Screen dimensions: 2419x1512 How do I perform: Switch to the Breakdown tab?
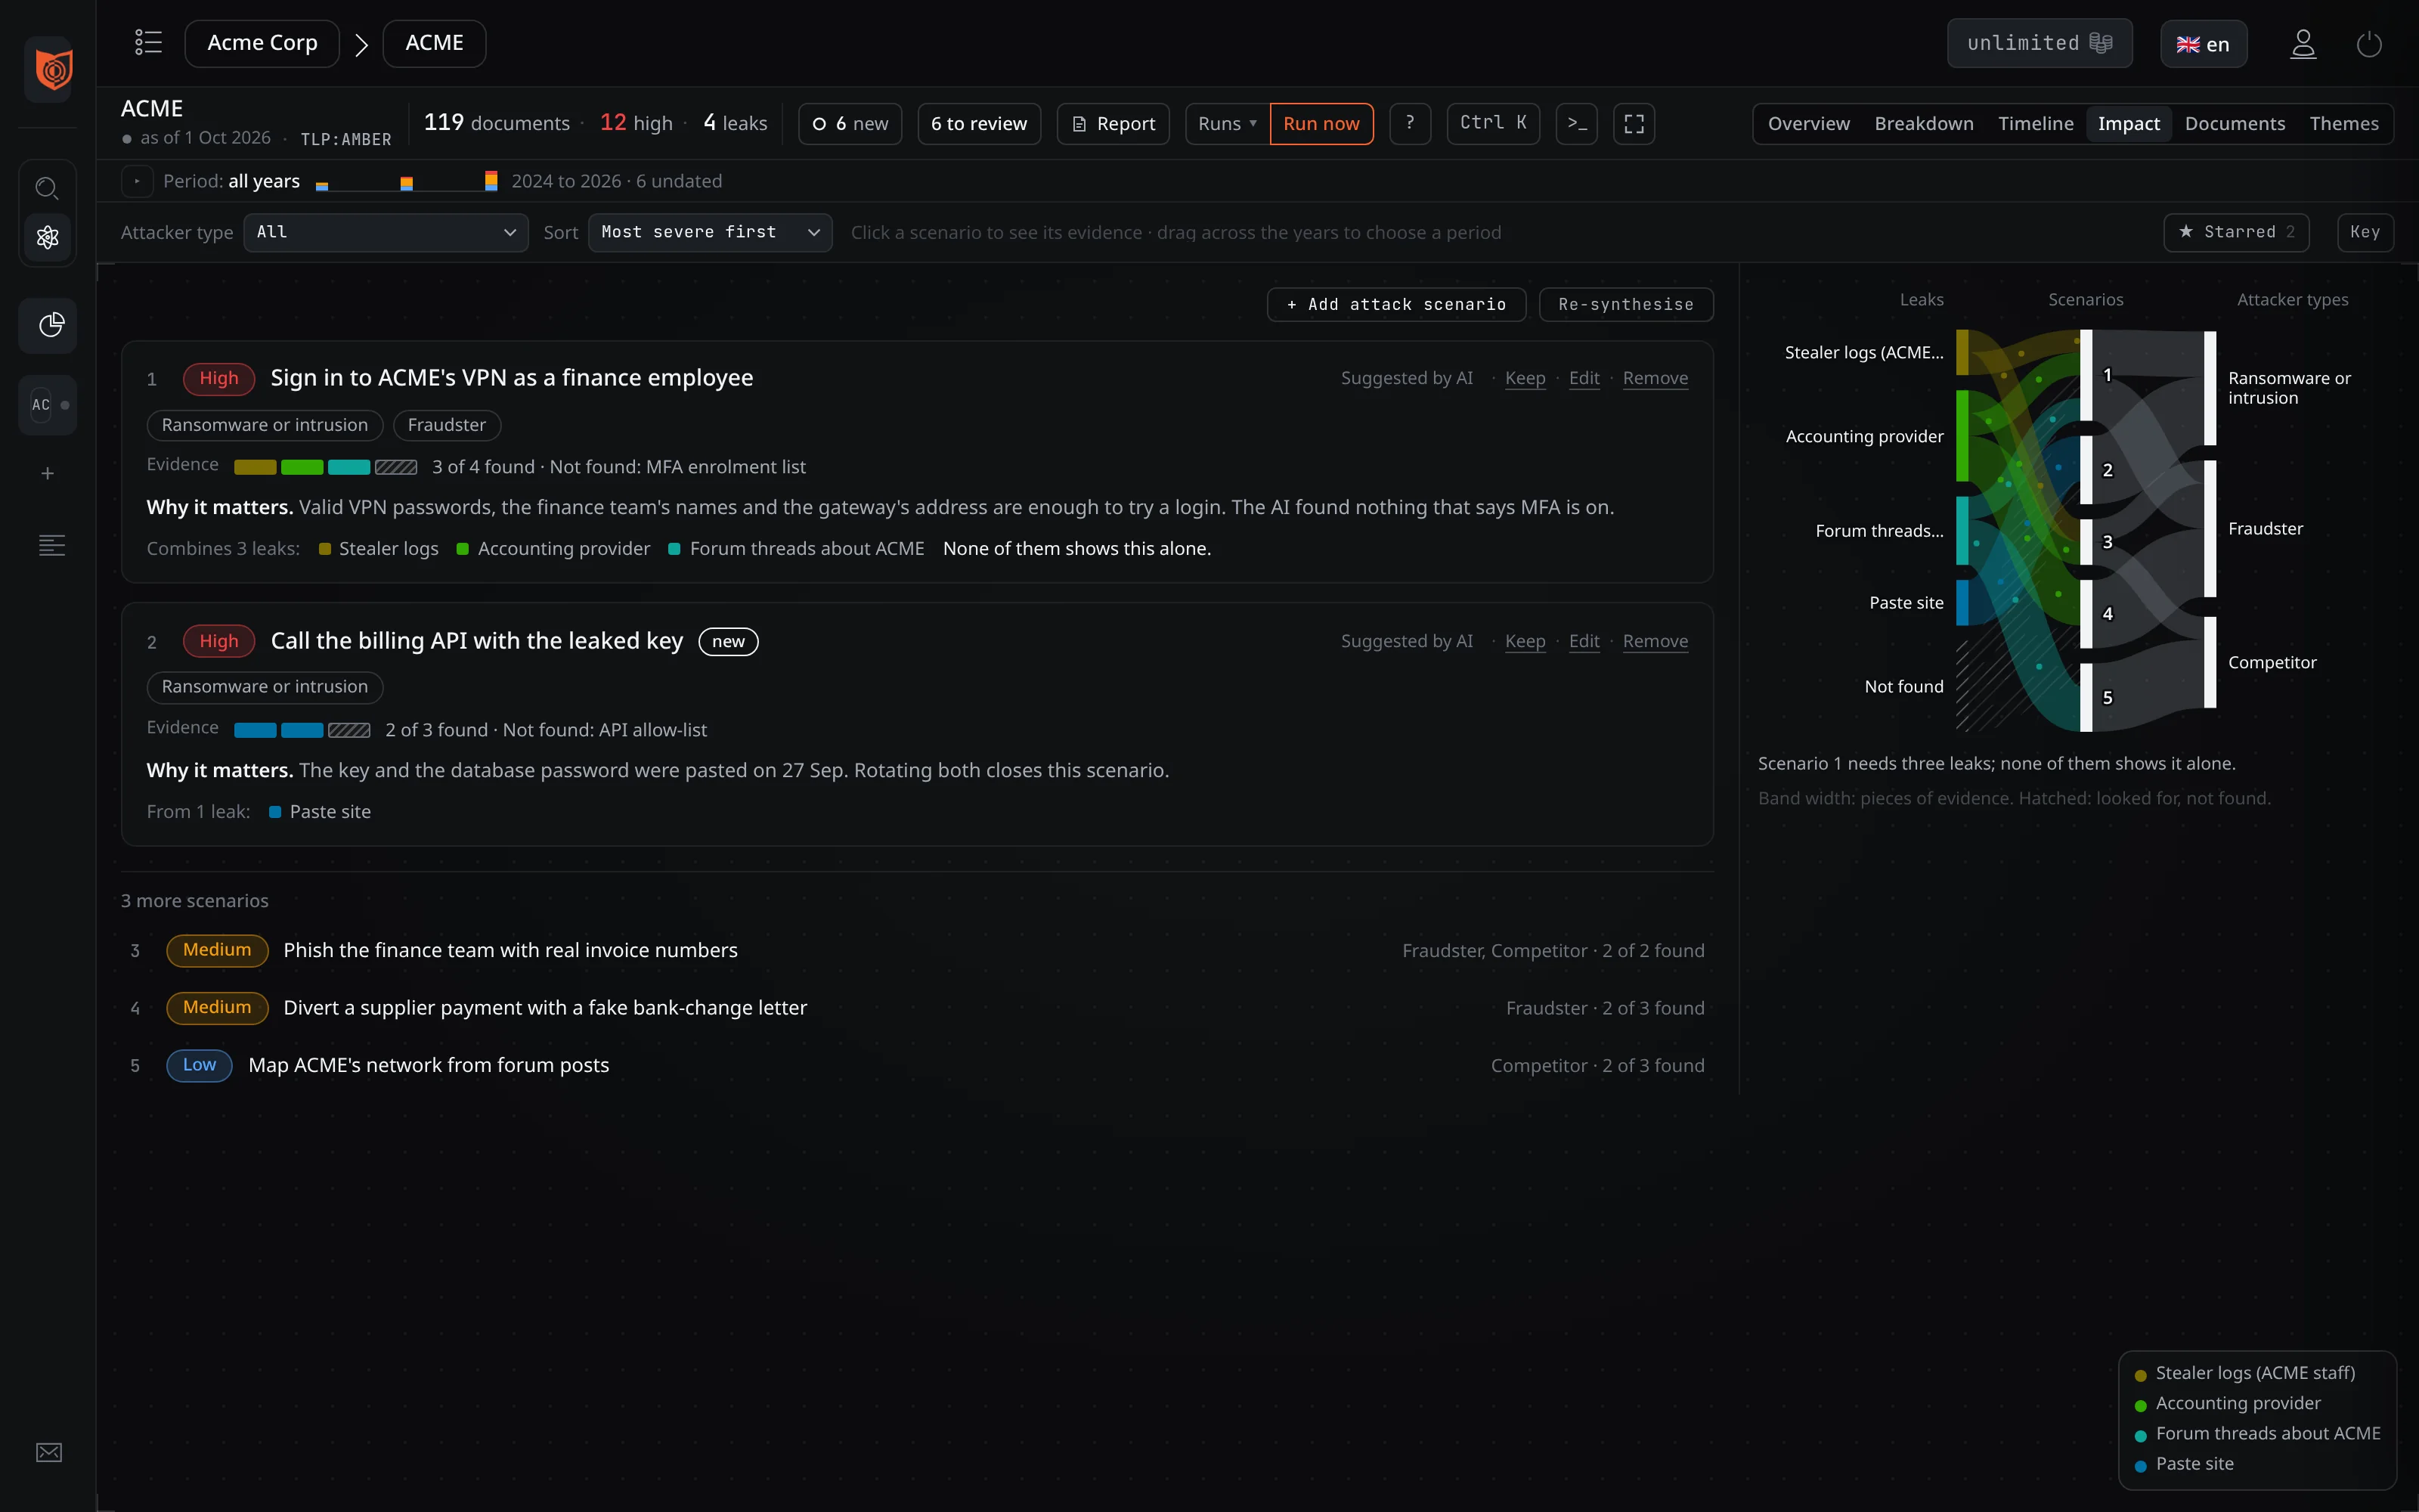point(1924,123)
